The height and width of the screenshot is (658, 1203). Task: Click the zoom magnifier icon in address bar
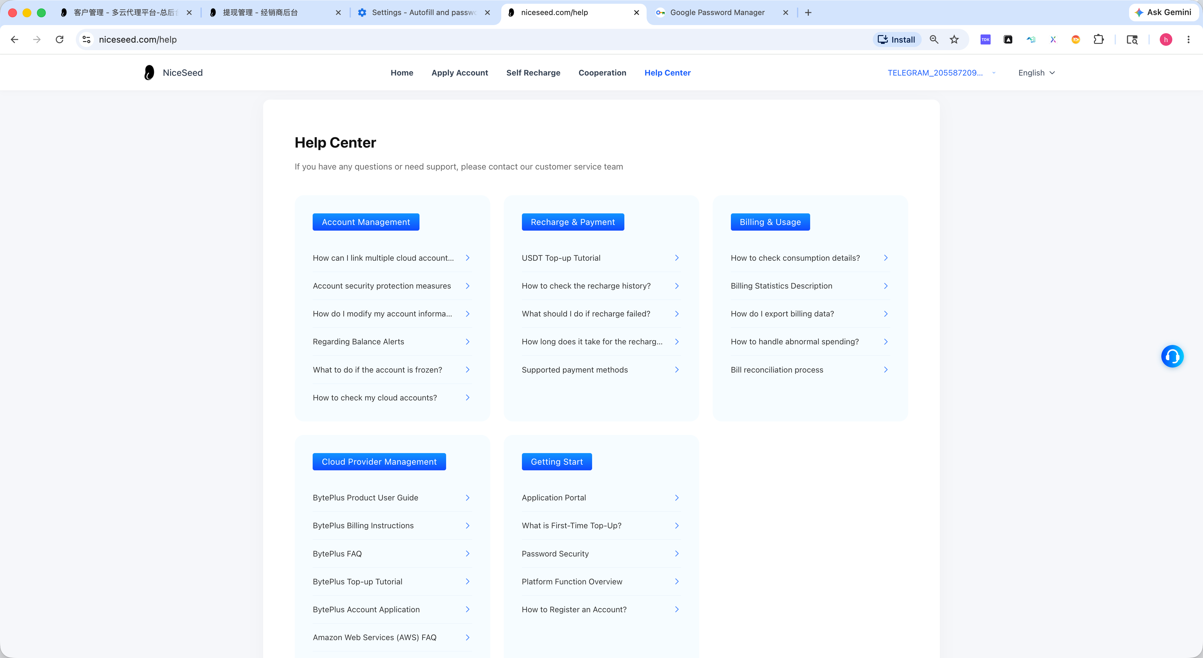(x=934, y=40)
